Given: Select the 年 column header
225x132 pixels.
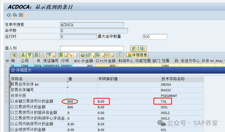Looking at the screenshot, I should tap(38, 61).
